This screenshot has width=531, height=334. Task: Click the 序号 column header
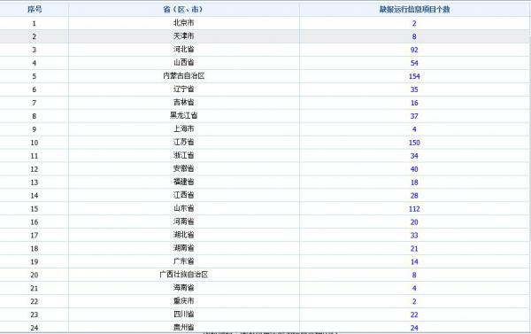[x=35, y=9]
